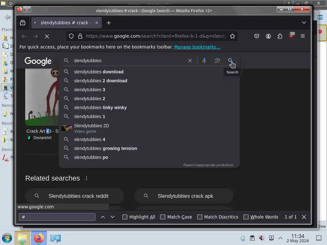Viewport: 327px width, 245px height.
Task: Click the Google logo
Action: coord(38,61)
